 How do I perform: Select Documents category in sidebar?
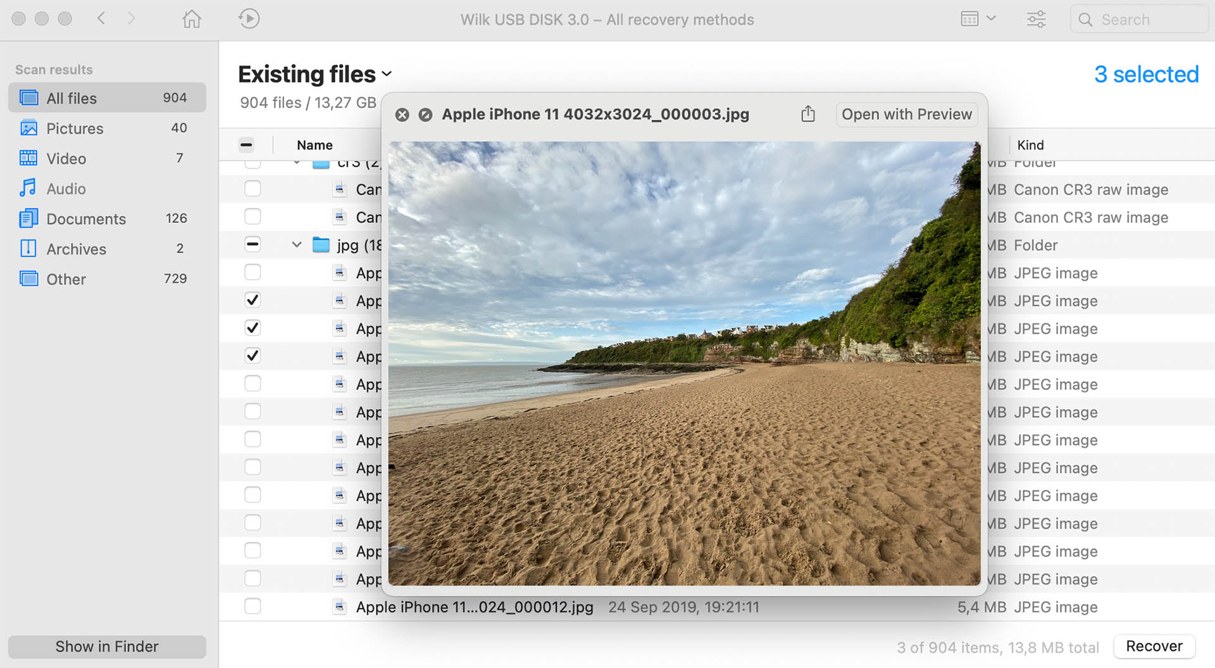pyautogui.click(x=107, y=219)
